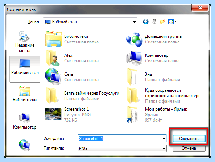Image resolution: width=215 pixels, height=162 pixels.
Task: Expand the Папка location dropdown
Action: point(134,22)
